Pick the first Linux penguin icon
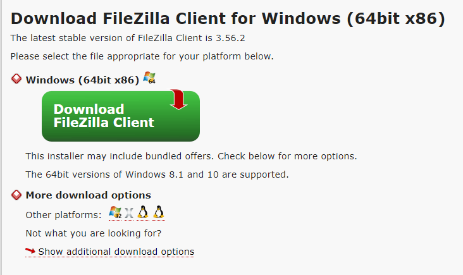The image size is (463, 275). point(143,212)
